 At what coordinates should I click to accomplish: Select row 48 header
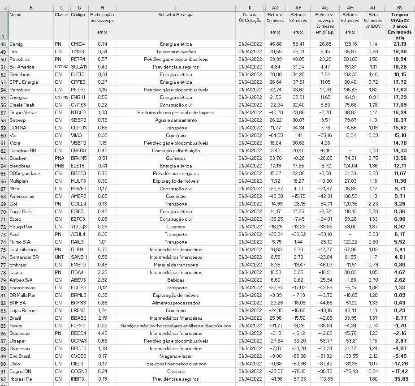(x=4, y=44)
